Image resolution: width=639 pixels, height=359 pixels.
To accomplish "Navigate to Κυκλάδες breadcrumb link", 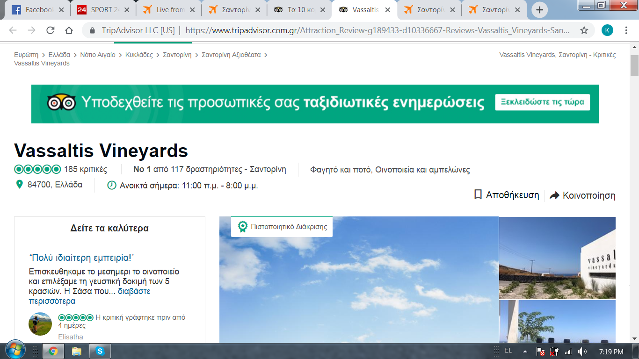I will 139,55.
